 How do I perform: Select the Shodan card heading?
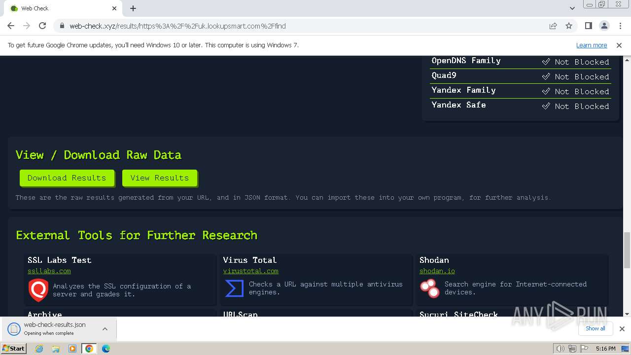click(x=434, y=260)
